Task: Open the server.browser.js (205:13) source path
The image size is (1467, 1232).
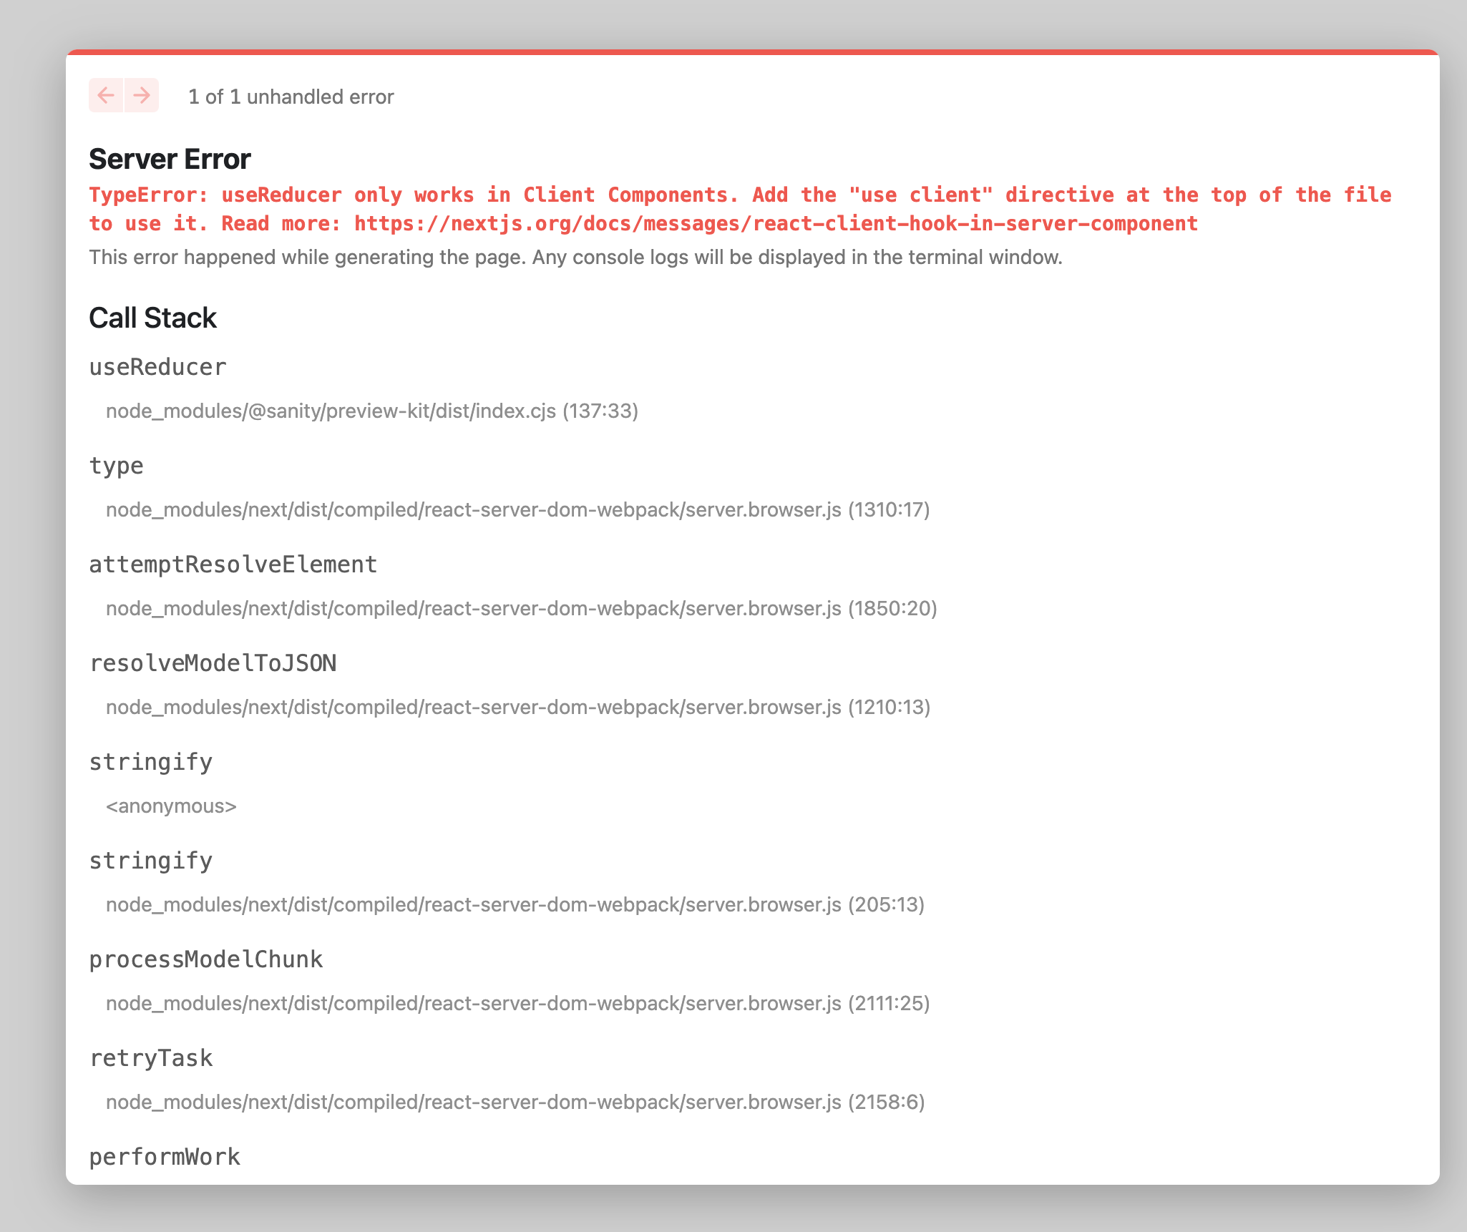Action: [x=515, y=904]
